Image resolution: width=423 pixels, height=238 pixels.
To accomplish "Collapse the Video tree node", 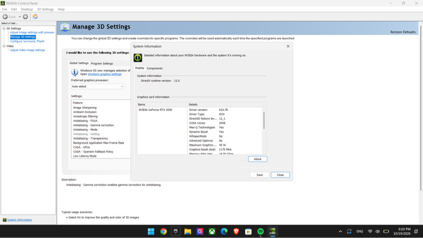I will click(4, 46).
